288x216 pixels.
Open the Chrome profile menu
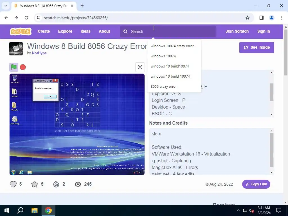[272, 18]
